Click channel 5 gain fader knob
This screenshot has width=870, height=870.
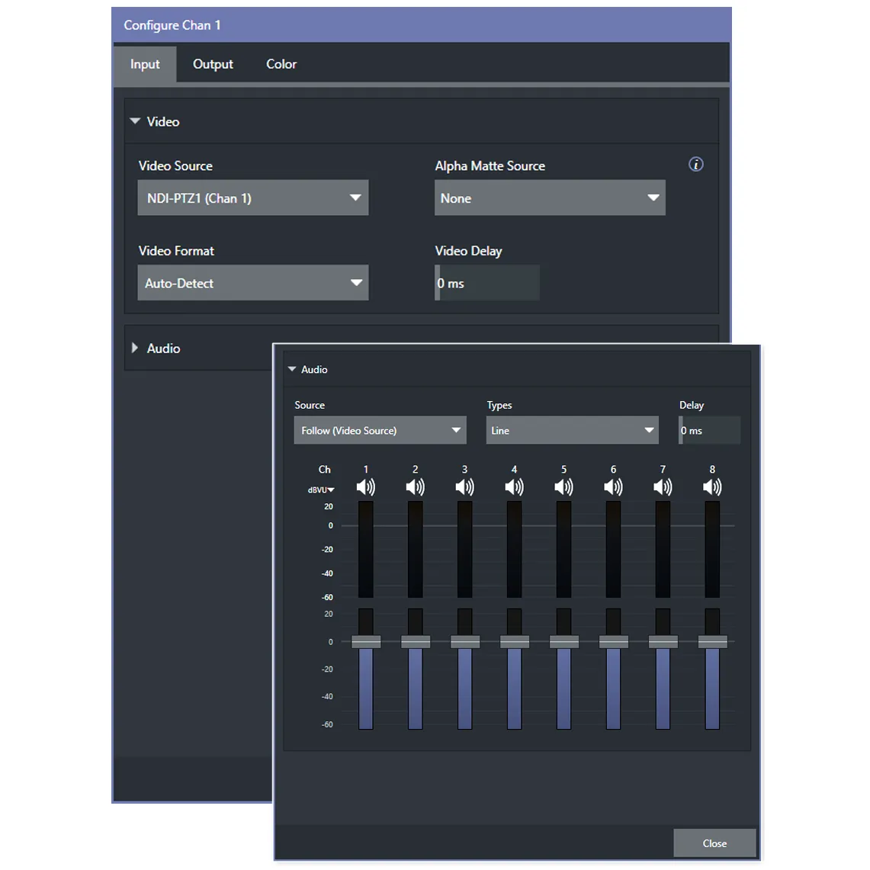click(563, 641)
